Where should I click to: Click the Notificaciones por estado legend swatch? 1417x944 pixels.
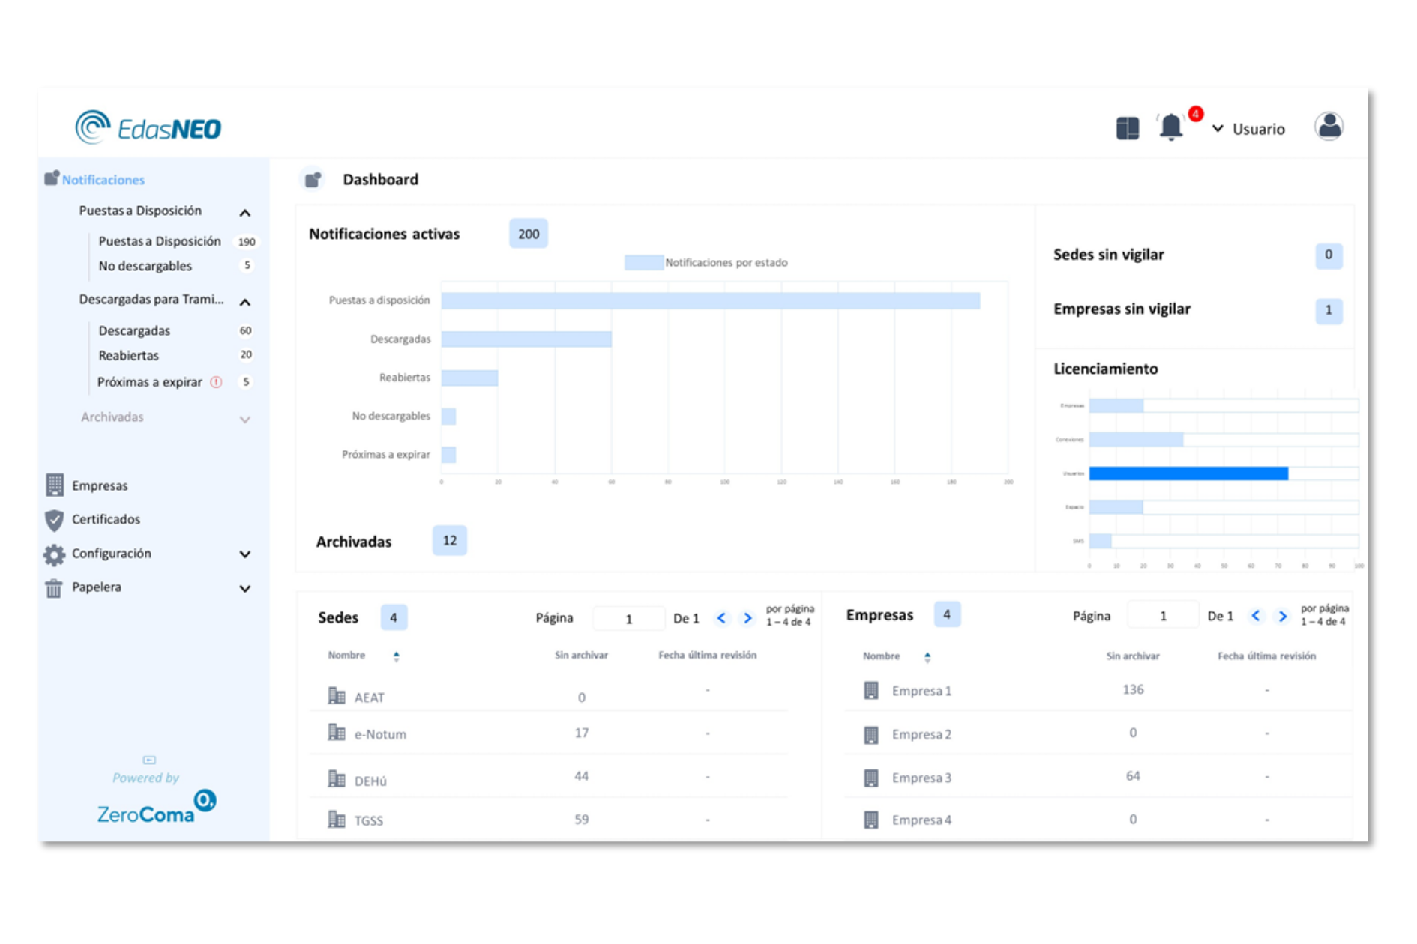[x=643, y=263]
